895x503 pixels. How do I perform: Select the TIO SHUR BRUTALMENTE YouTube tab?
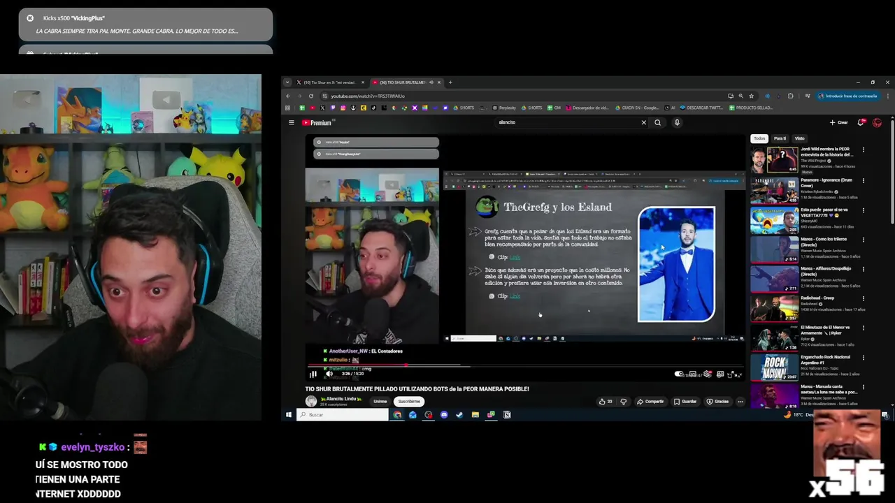[x=406, y=82]
